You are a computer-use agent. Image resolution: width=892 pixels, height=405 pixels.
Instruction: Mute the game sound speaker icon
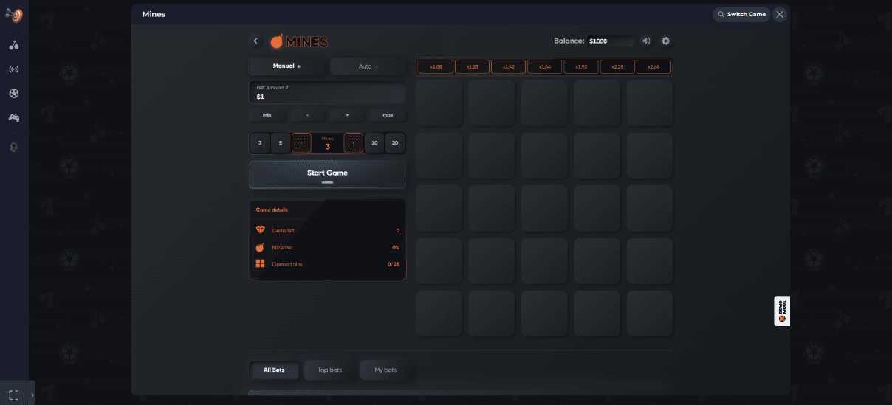(x=646, y=41)
